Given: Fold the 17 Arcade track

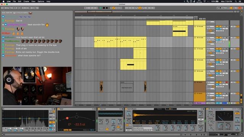Looking at the screenshot, I should (195, 49).
